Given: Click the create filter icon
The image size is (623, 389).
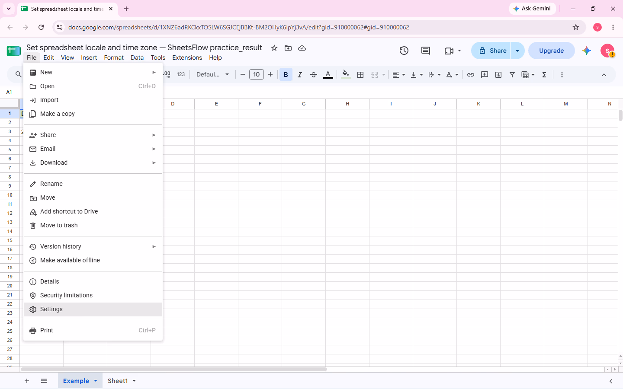Looking at the screenshot, I should [x=512, y=75].
